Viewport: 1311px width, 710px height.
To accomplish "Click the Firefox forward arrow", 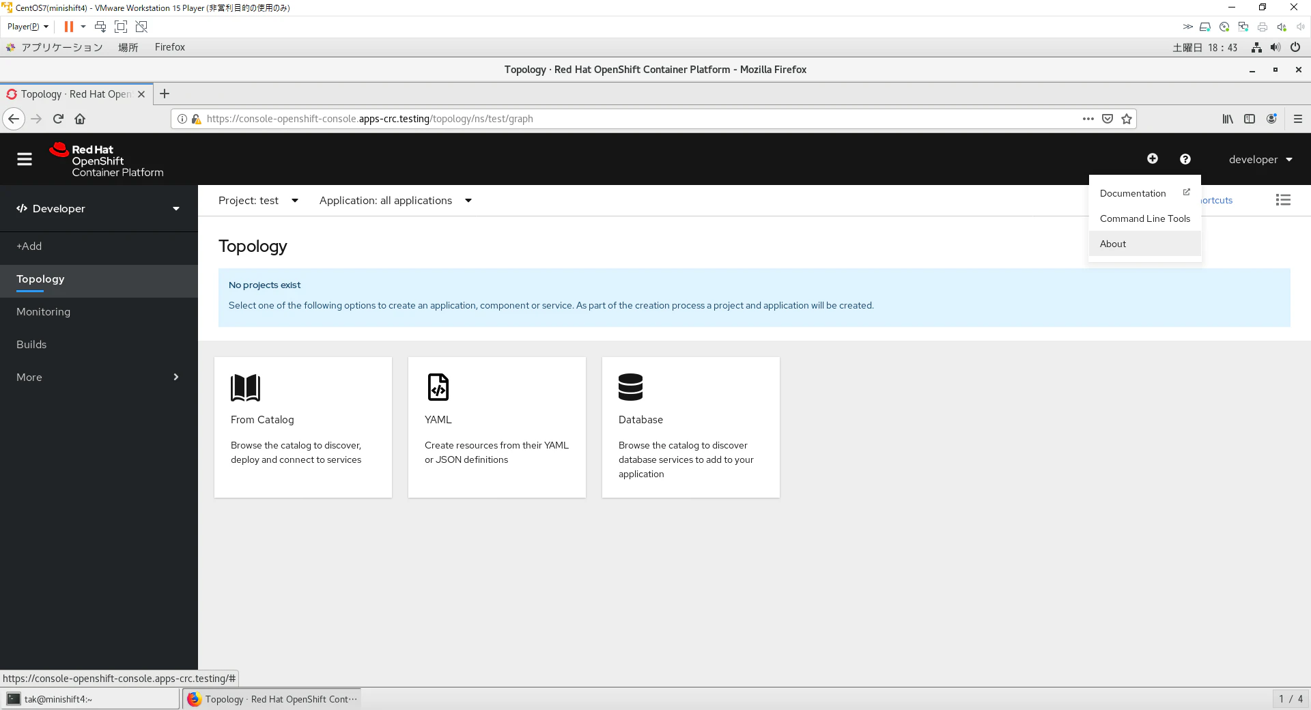I will [x=36, y=119].
